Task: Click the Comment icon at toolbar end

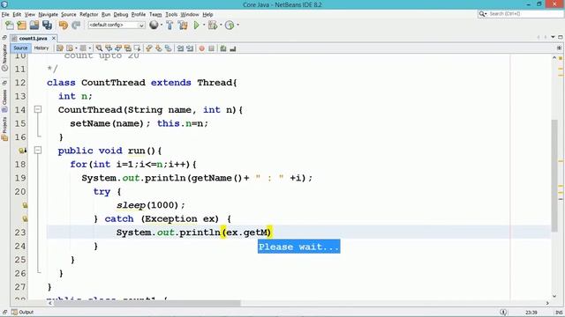Action: (233, 48)
